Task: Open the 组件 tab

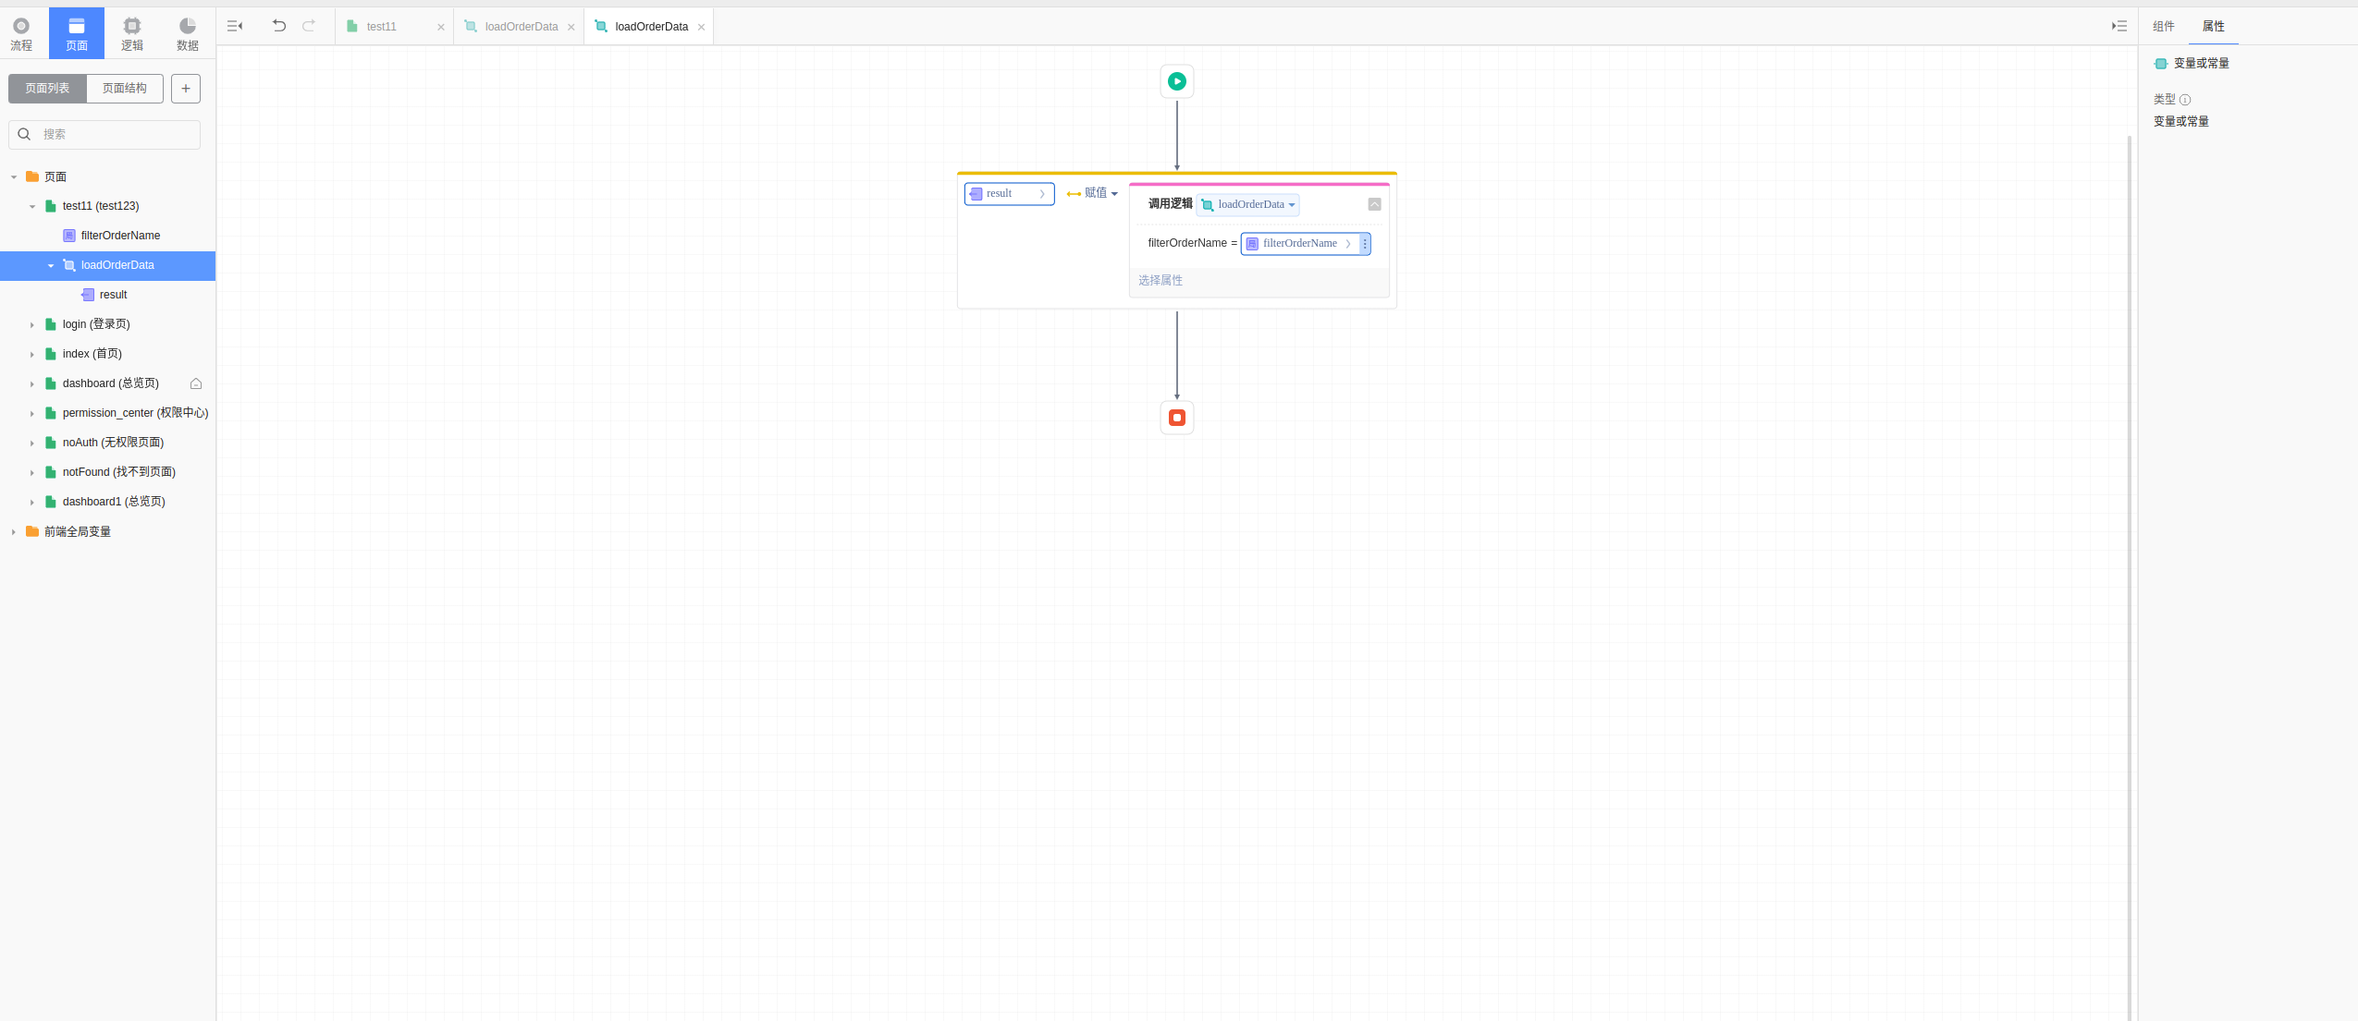Action: point(2164,26)
